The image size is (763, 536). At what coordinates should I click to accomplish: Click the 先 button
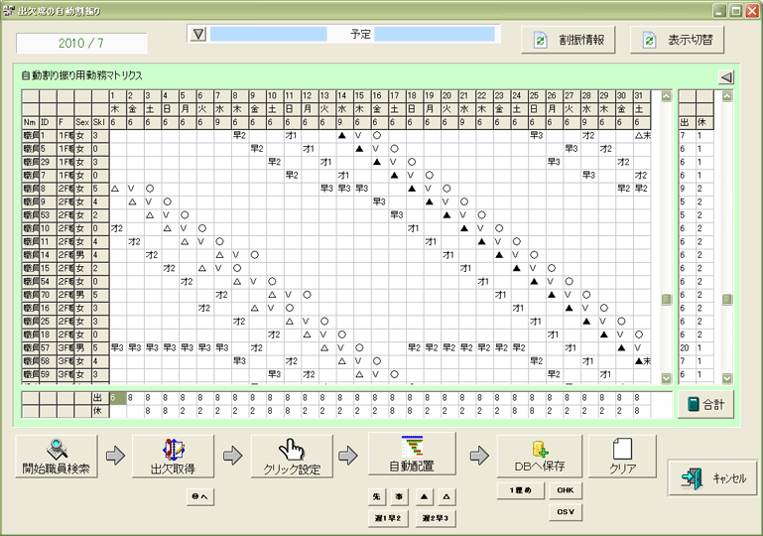[x=376, y=496]
